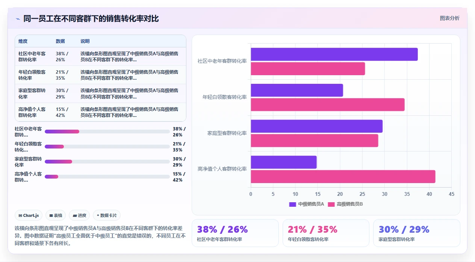Select table row 年轻白领散客转化率
Screen dimensions: 475x262
coord(100,75)
